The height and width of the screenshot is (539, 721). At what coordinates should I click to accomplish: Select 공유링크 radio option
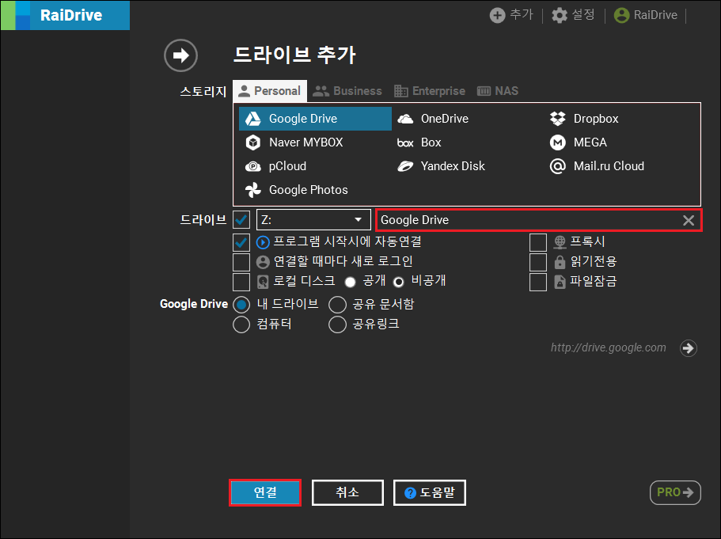pos(337,325)
